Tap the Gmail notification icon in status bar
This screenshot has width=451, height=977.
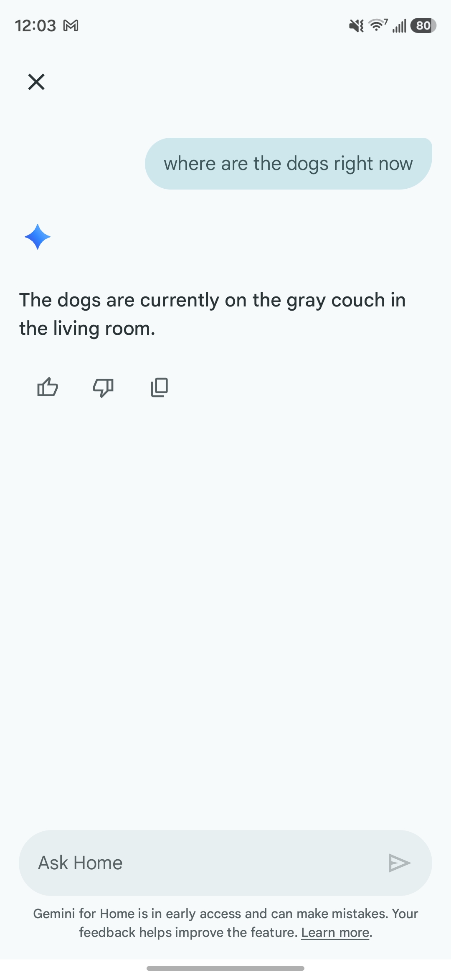71,26
